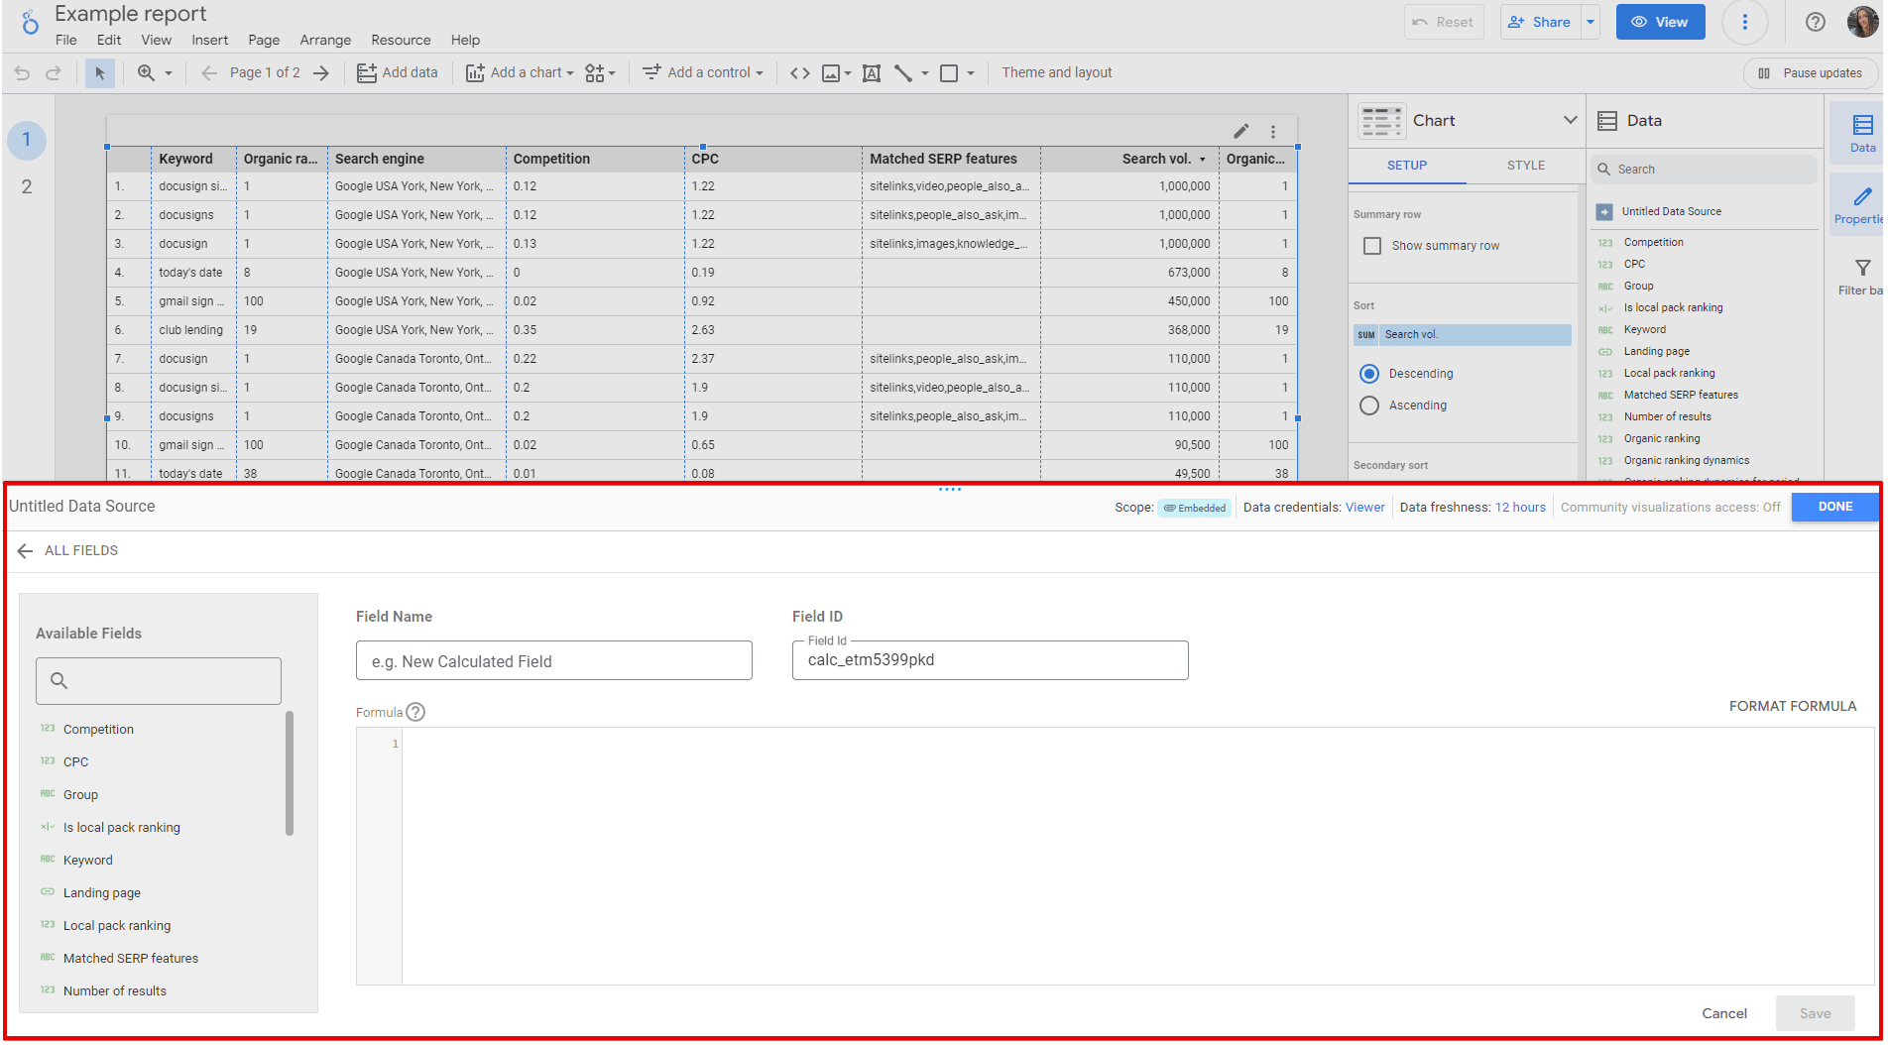
Task: Open the Data side panel icon
Action: [1862, 133]
